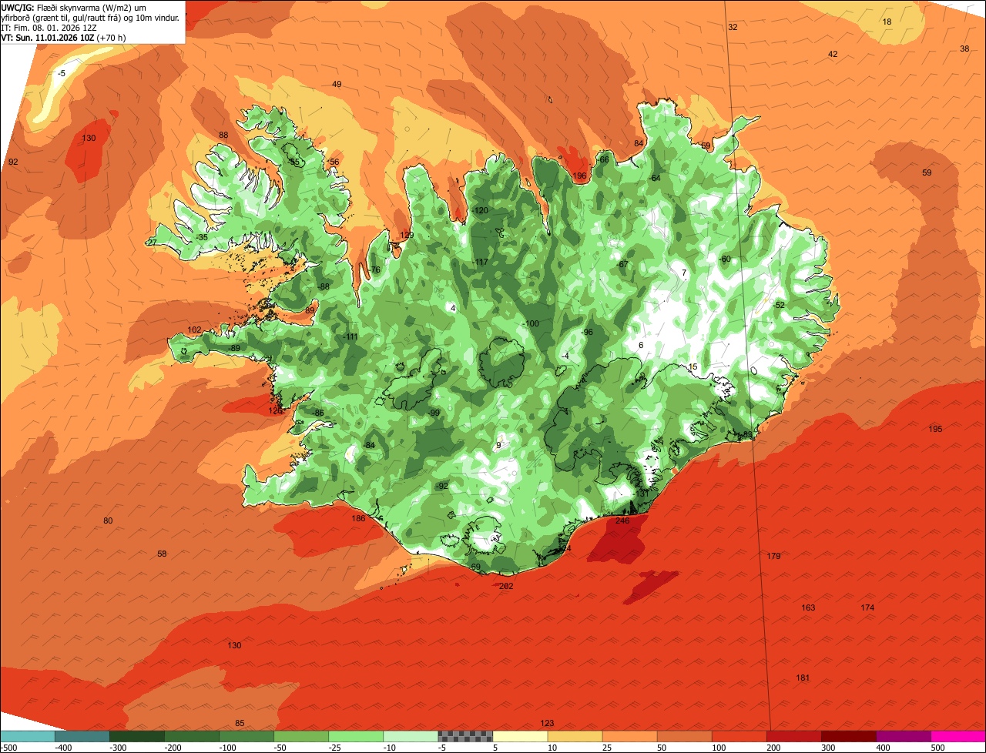Select the '-96' map value
986x753 pixels.
(x=587, y=332)
